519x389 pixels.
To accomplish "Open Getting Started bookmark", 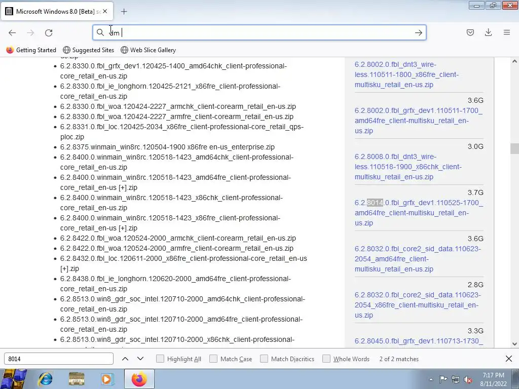I will point(31,50).
